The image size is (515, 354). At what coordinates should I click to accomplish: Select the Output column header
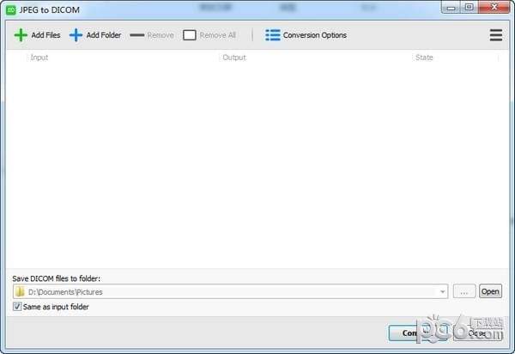234,58
